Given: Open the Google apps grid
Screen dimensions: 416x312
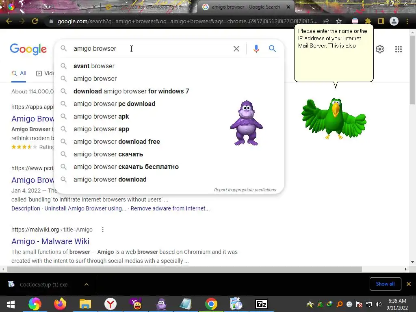Looking at the screenshot, I should coord(399,49).
